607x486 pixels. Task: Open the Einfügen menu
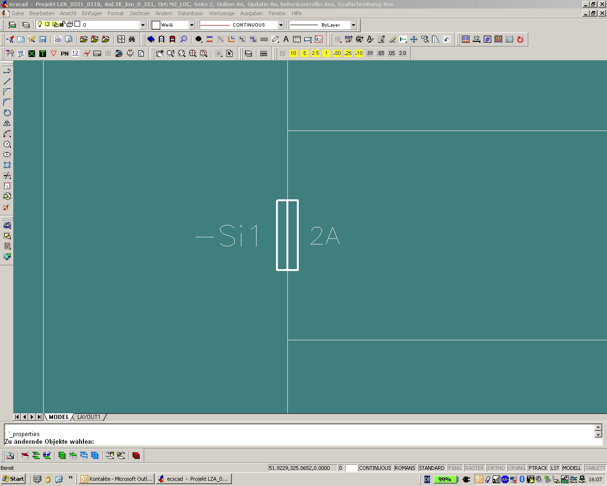tap(92, 13)
